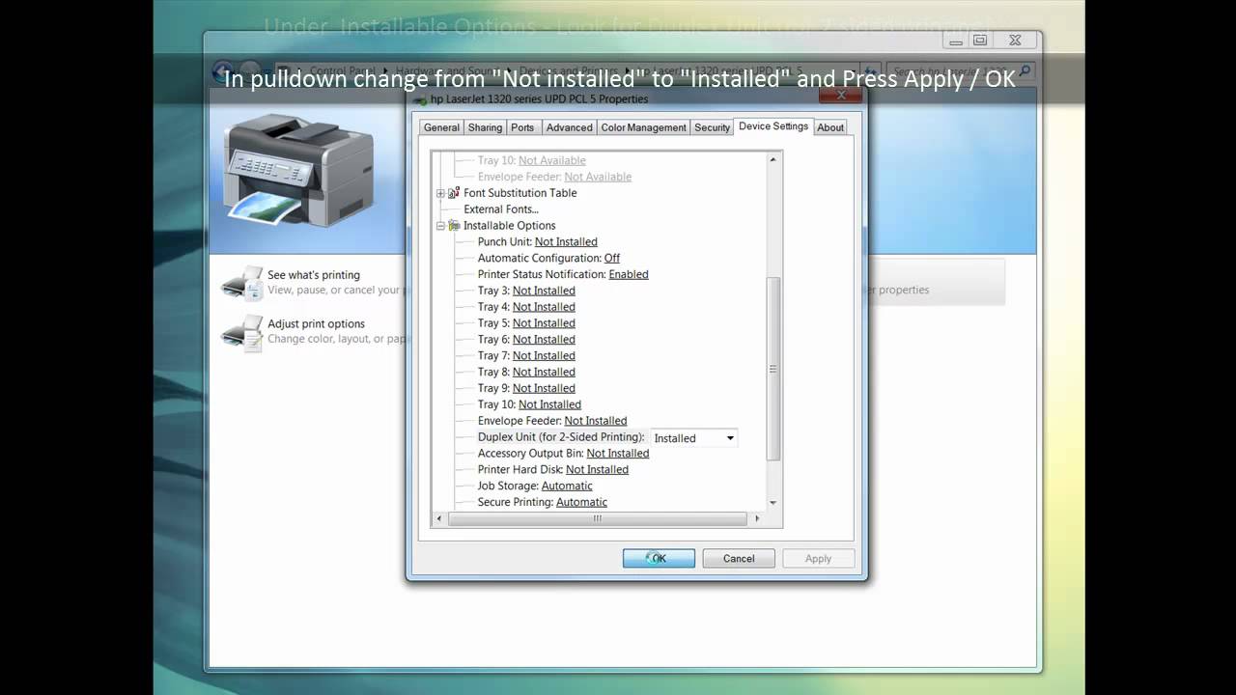1236x695 pixels.
Task: Click the printer icon in Properties title bar
Action: [x=419, y=99]
